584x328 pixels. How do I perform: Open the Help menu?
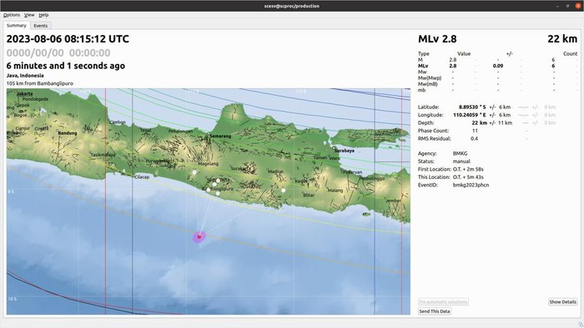(x=43, y=15)
